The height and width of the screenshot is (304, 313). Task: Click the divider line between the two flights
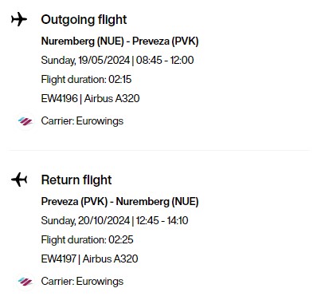pos(158,150)
